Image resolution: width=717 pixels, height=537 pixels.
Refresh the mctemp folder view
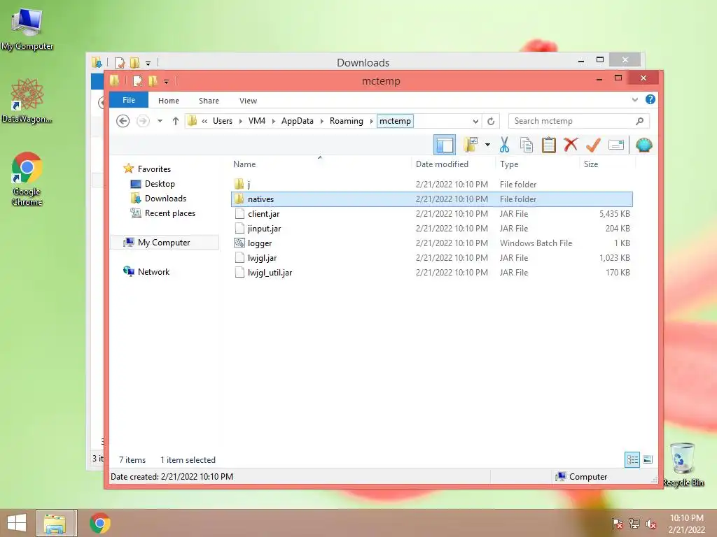coord(491,121)
